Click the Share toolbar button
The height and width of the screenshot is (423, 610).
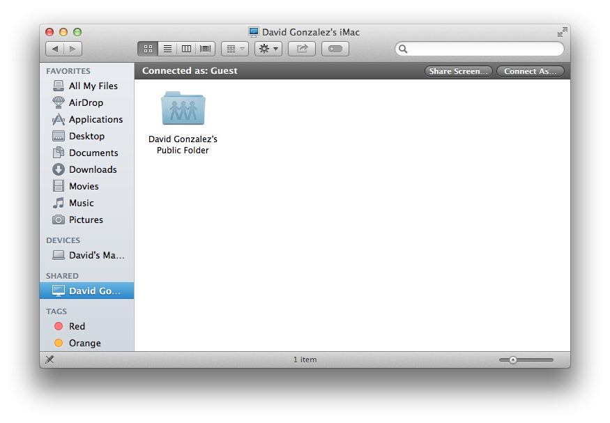pyautogui.click(x=302, y=49)
